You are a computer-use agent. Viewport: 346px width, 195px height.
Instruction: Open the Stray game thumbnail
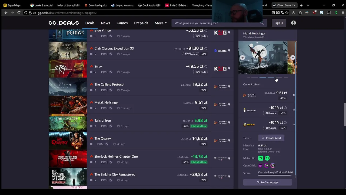click(x=68, y=69)
